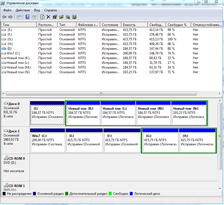Click the Forward arrow in the toolbar

coord(10,17)
